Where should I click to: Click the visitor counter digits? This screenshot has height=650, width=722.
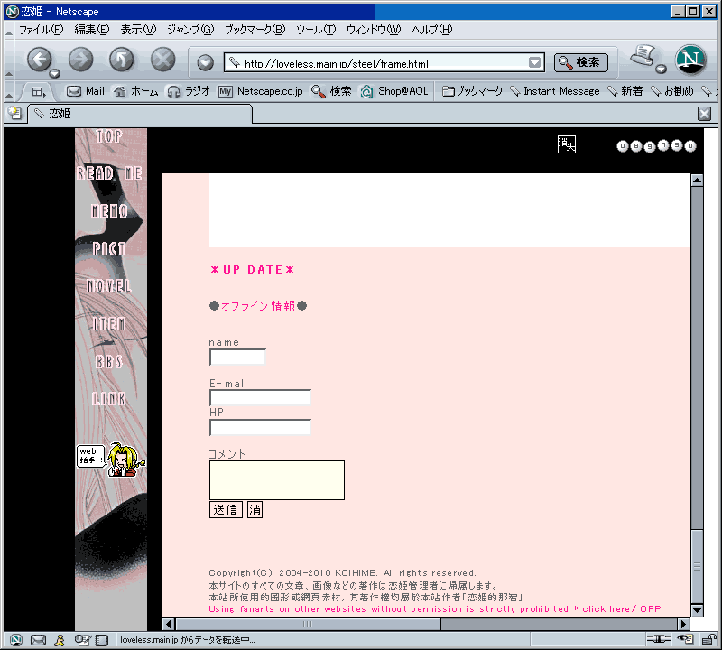tap(656, 146)
